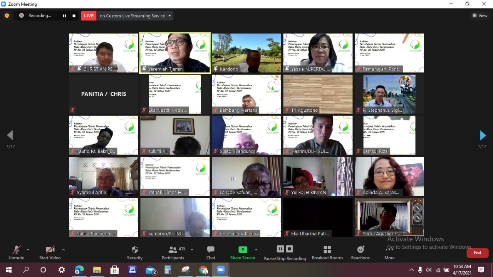Click the green Share Screen icon

pos(243,250)
